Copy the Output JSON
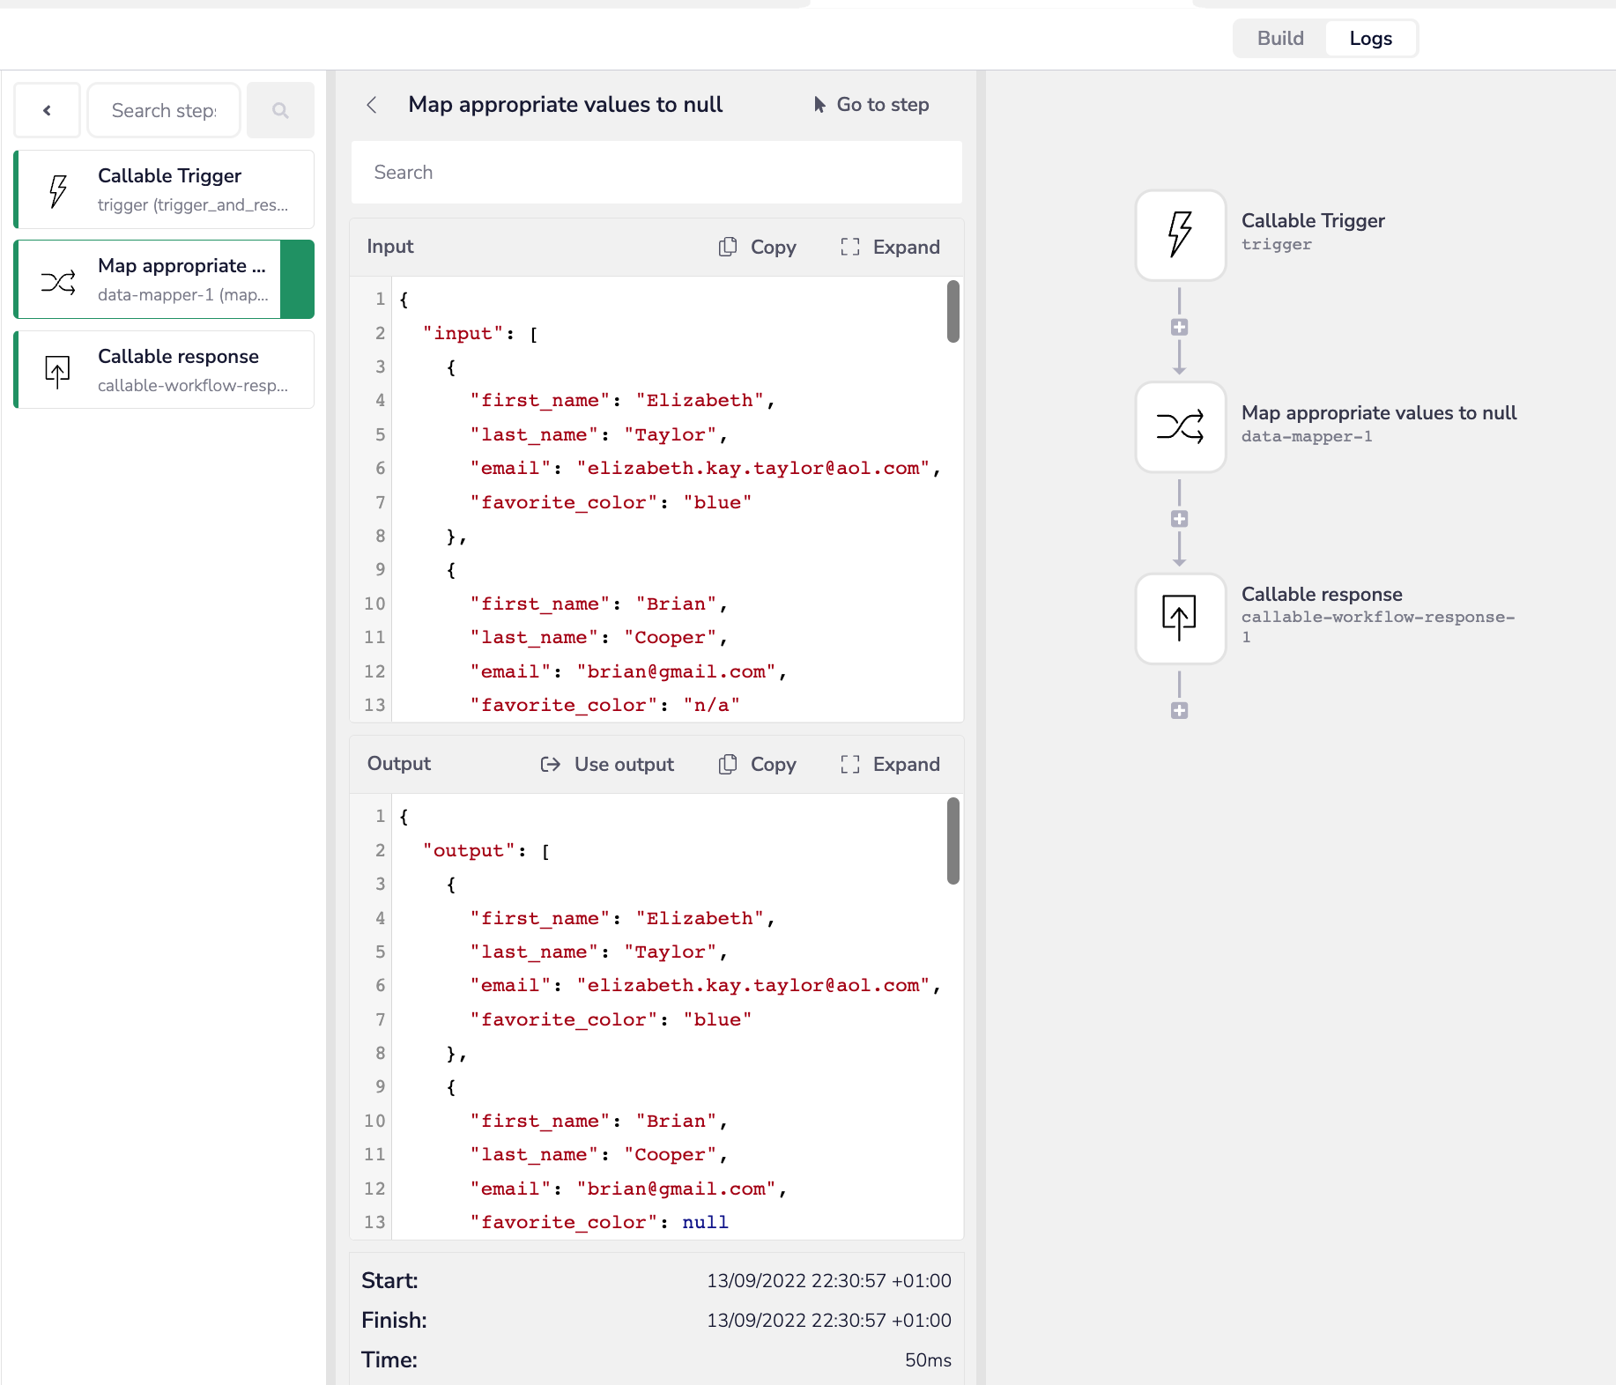Viewport: 1616px width, 1385px height. [757, 765]
